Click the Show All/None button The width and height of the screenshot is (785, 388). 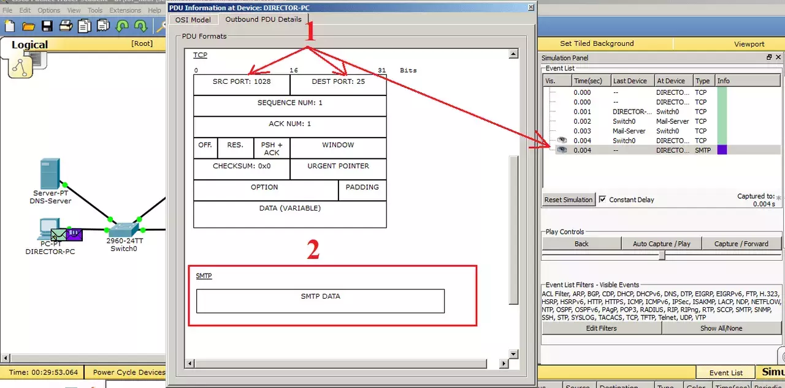pos(721,328)
